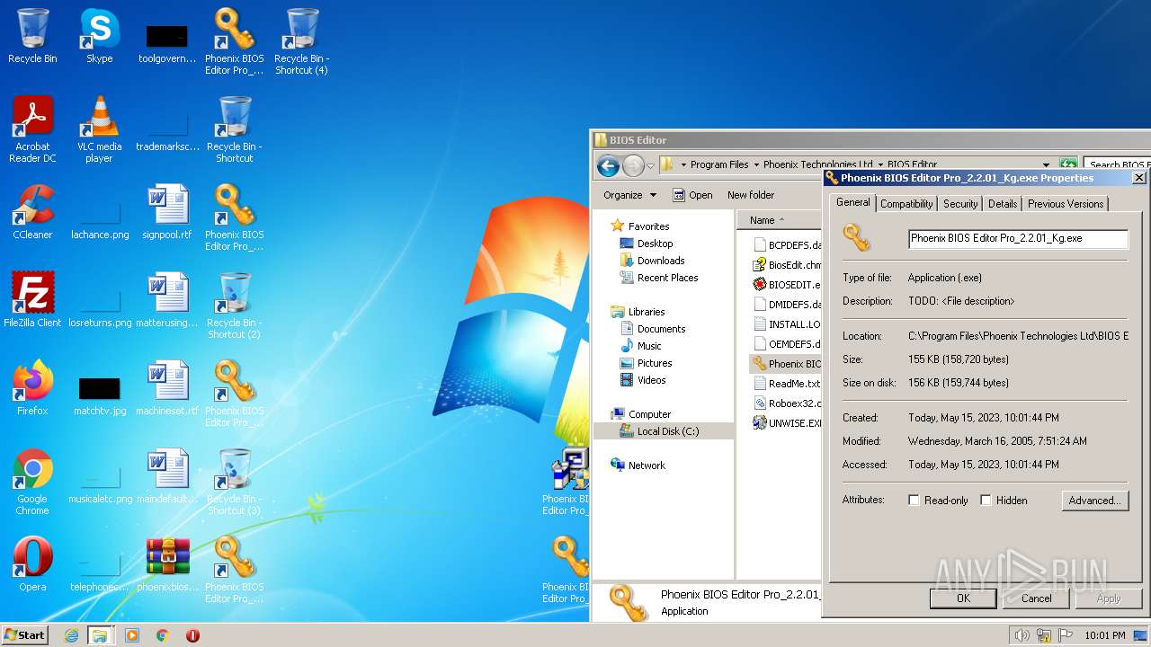
Task: Launch VLC media player shortcut
Action: click(99, 129)
